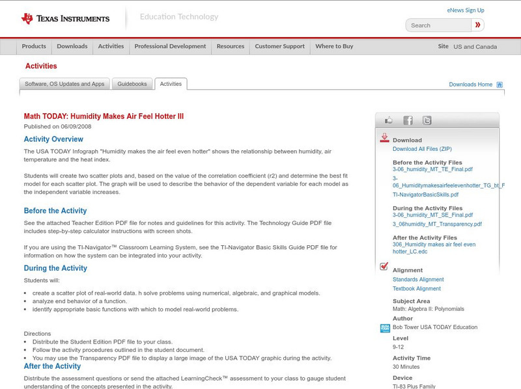Switch to the Guidebooks tab
Image resolution: width=521 pixels, height=389 pixels.
click(x=132, y=84)
